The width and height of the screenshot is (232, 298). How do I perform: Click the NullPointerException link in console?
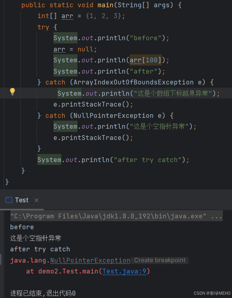[90, 260]
